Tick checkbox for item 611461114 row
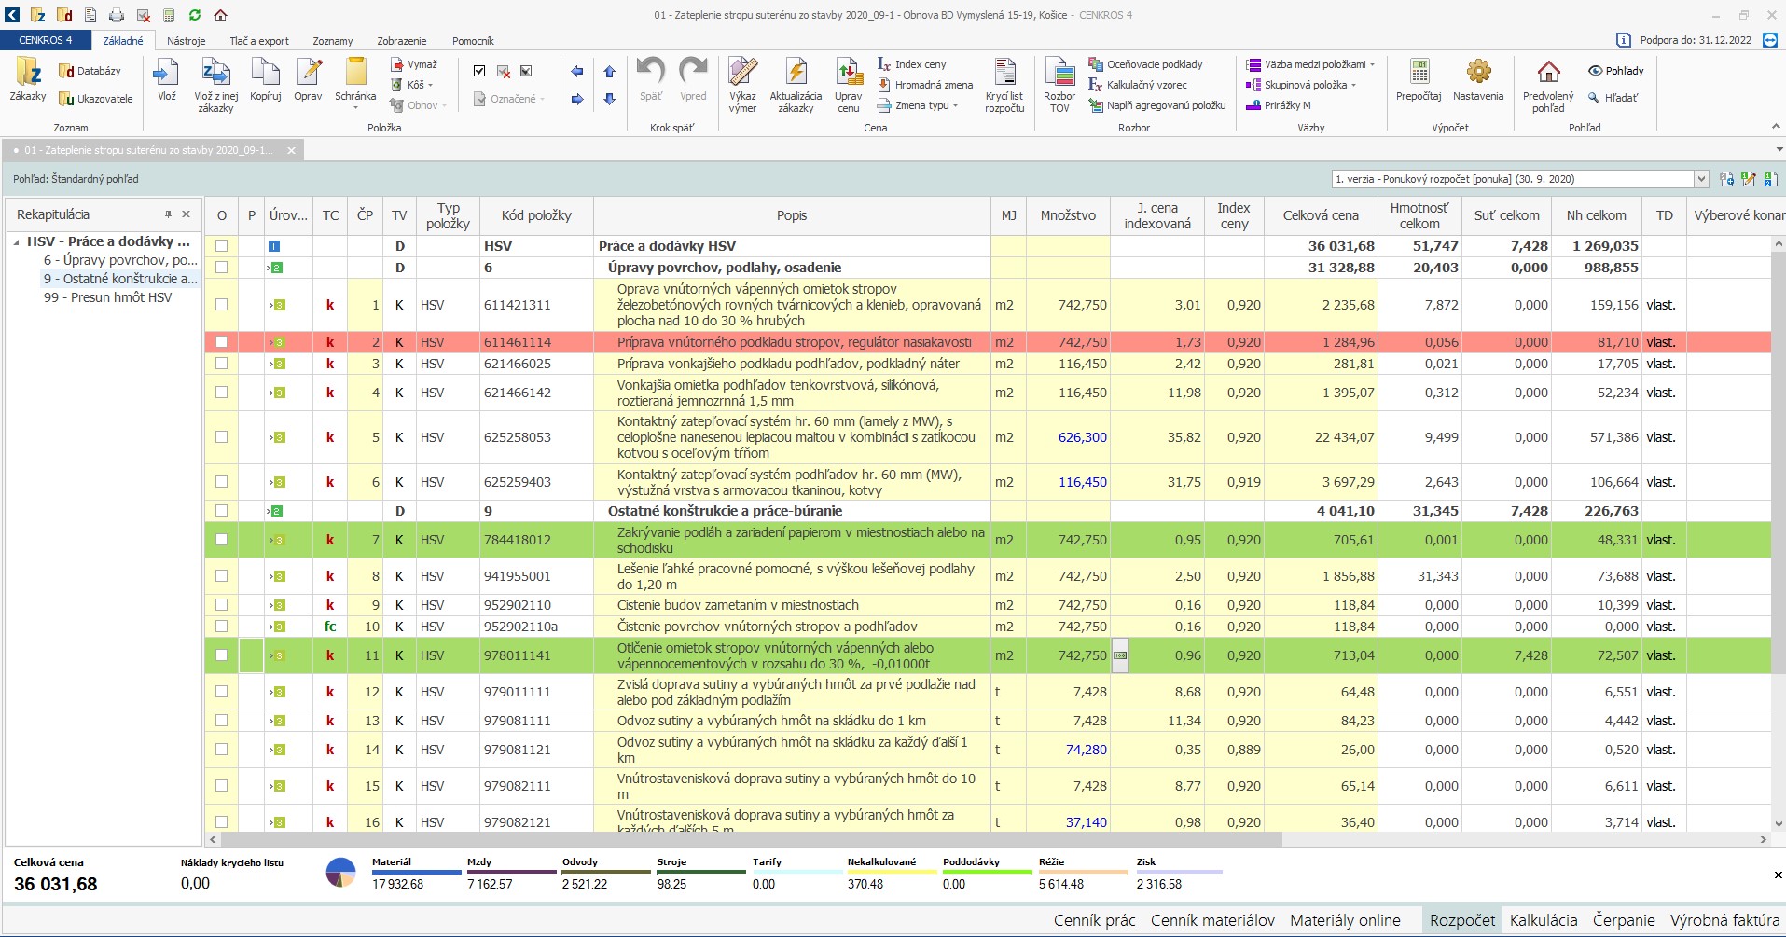 [221, 342]
